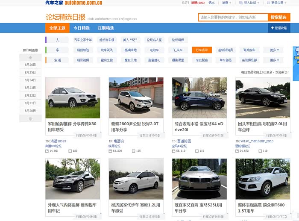
Task: Open the 消息 dropdown in top bar
Action: tap(226, 3)
